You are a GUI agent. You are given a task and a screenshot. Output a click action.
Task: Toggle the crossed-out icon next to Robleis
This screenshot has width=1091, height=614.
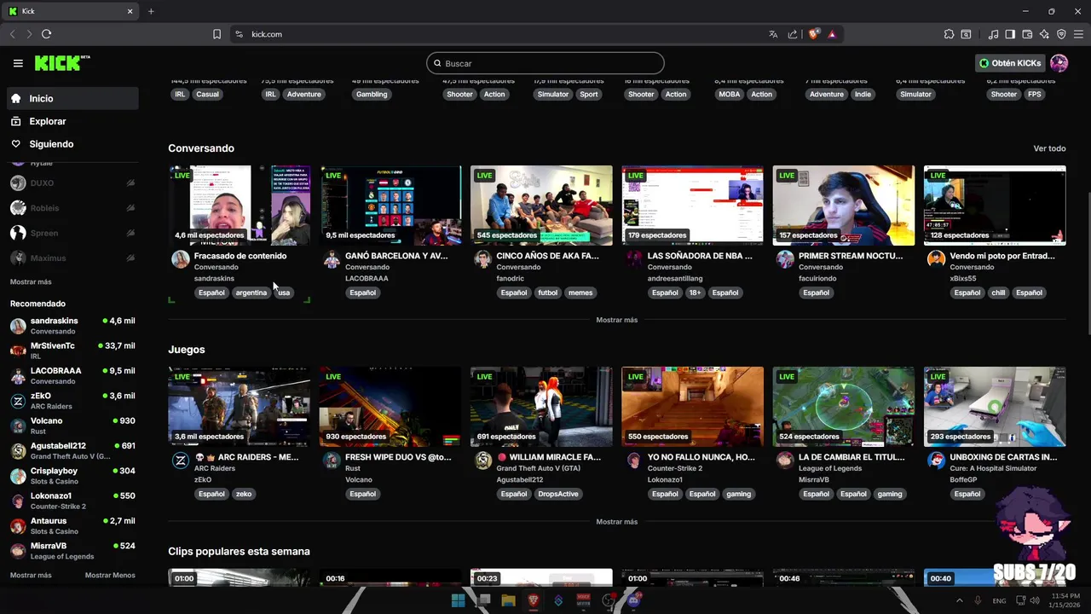tap(130, 208)
